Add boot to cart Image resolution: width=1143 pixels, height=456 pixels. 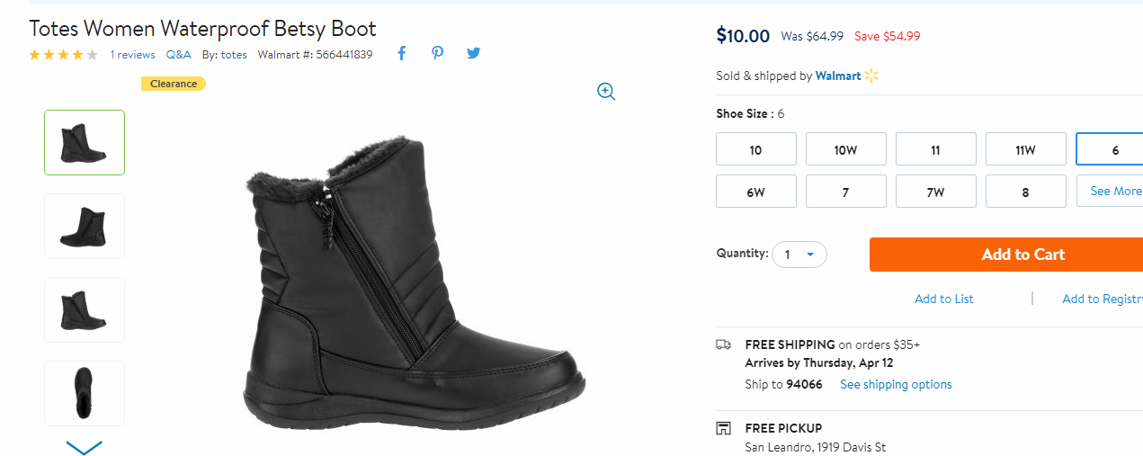tap(1006, 255)
